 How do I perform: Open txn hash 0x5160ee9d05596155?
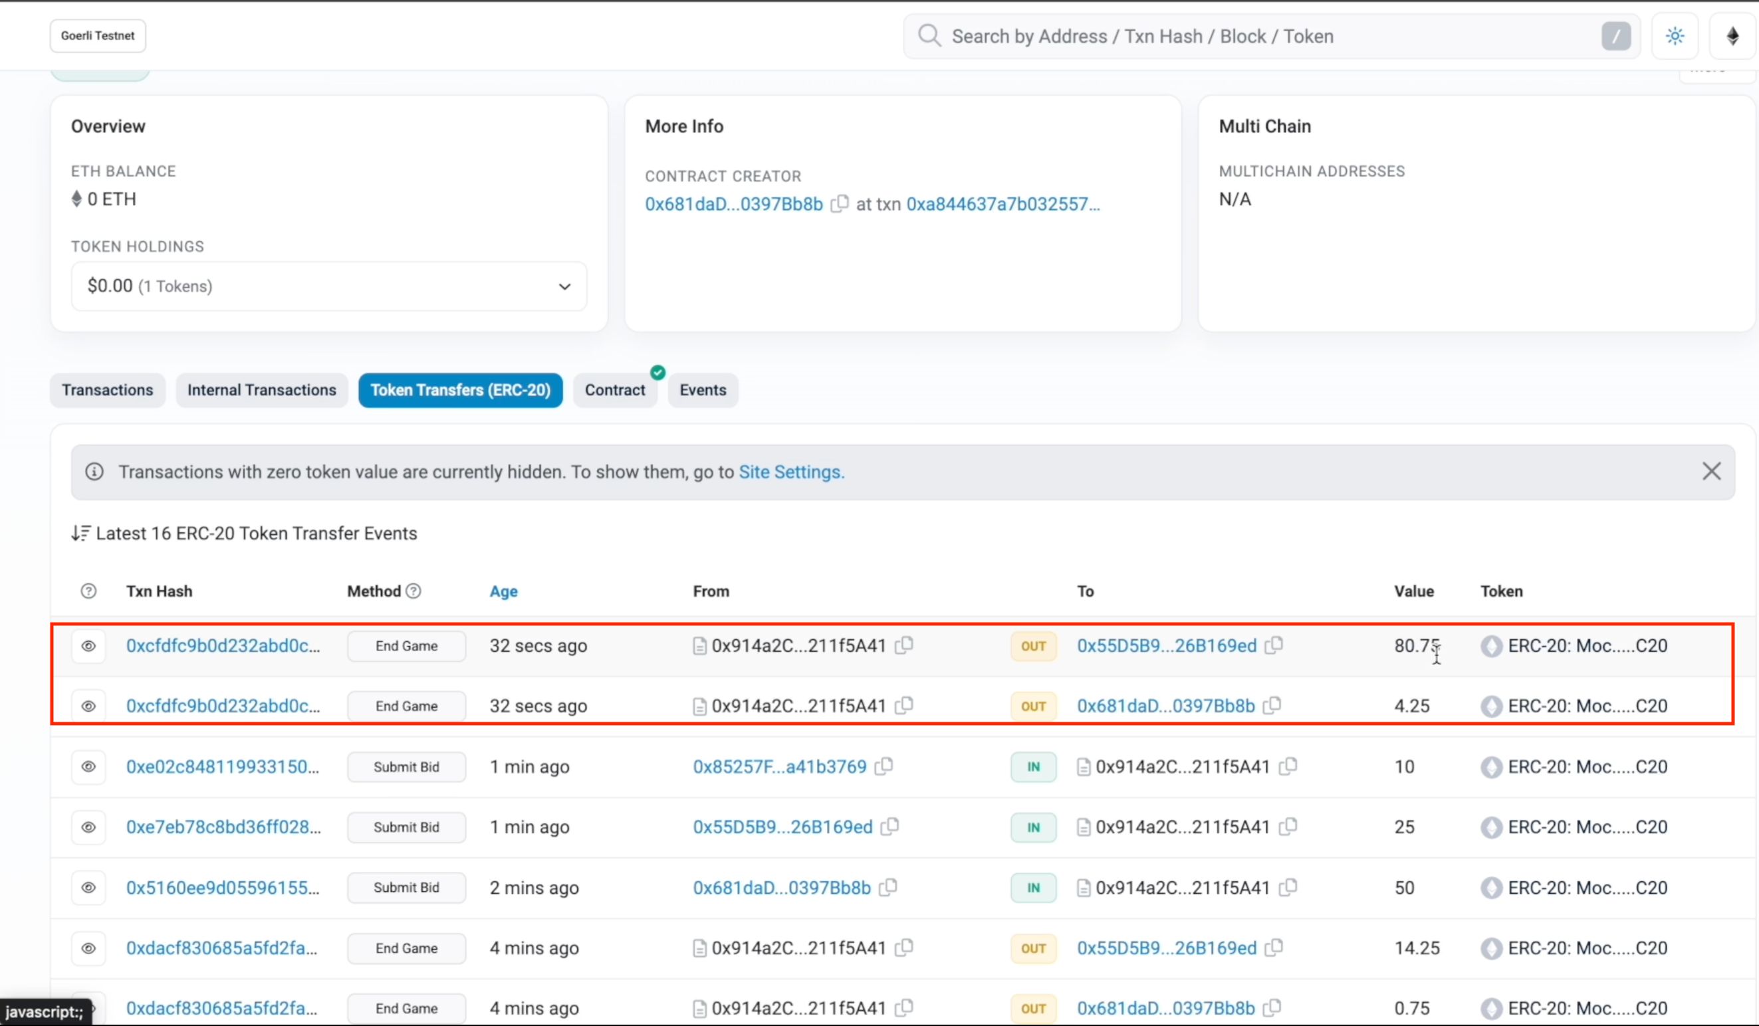tap(223, 888)
